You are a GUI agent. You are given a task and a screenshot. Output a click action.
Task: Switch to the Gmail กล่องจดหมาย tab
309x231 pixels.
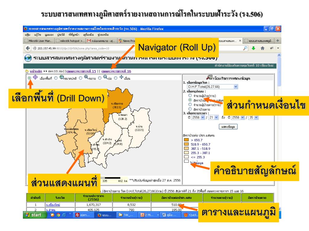[x=101, y=41]
